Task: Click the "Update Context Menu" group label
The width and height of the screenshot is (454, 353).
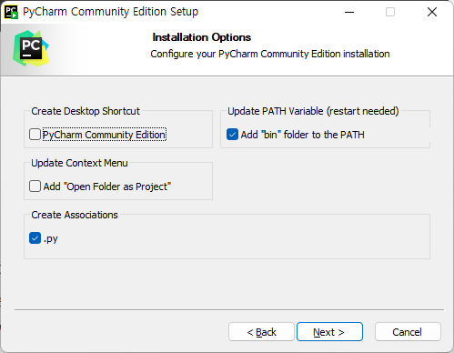Action: [x=79, y=163]
